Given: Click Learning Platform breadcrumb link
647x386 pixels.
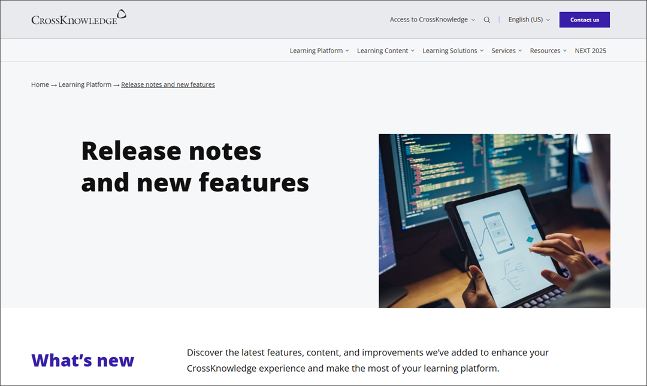Looking at the screenshot, I should click(x=85, y=84).
